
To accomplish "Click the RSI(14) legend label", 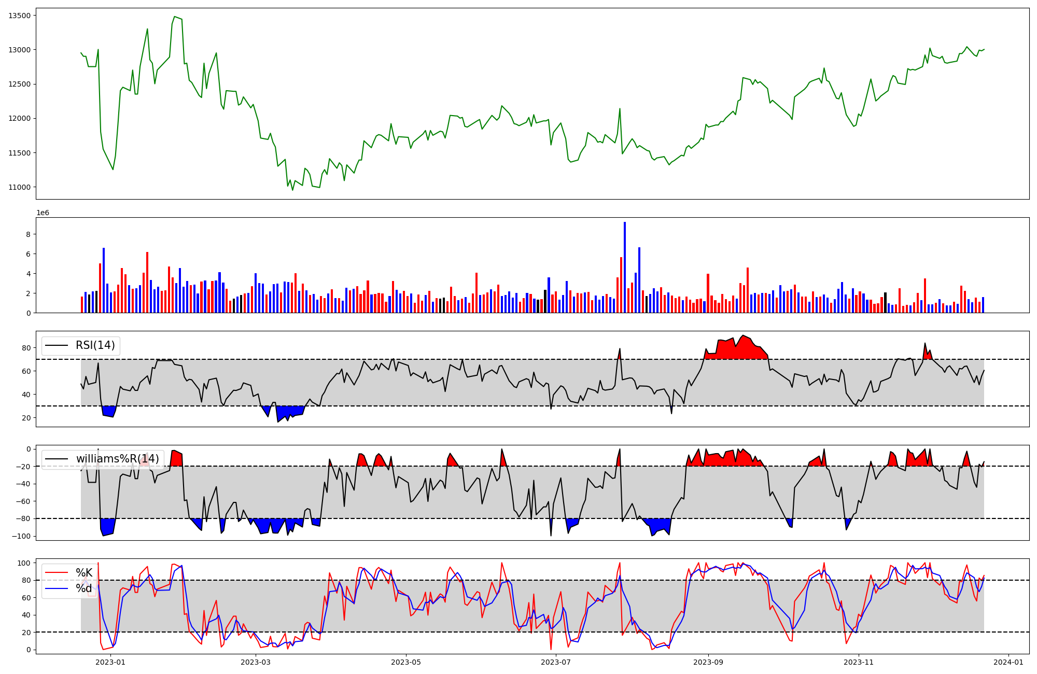I will [x=95, y=345].
